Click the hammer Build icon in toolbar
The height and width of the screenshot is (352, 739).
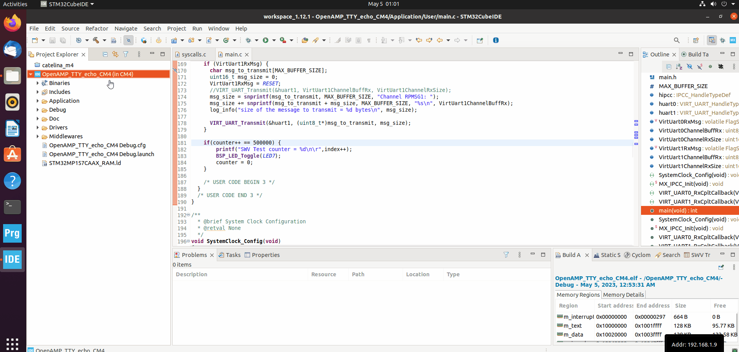(96, 40)
